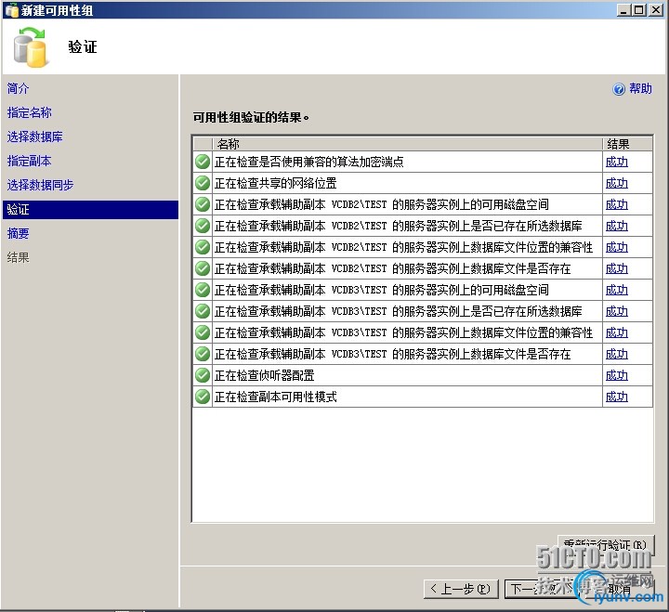The height and width of the screenshot is (612, 669).
Task: Open the 选择数据同步 step
Action: (x=40, y=185)
